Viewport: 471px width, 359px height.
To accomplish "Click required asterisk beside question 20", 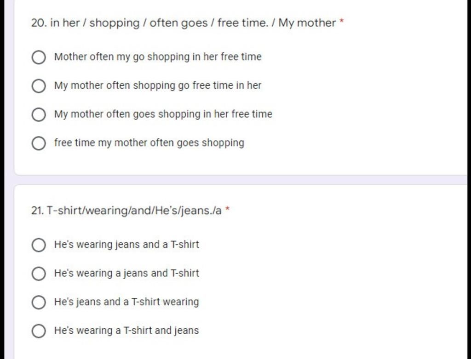I will (x=342, y=21).
